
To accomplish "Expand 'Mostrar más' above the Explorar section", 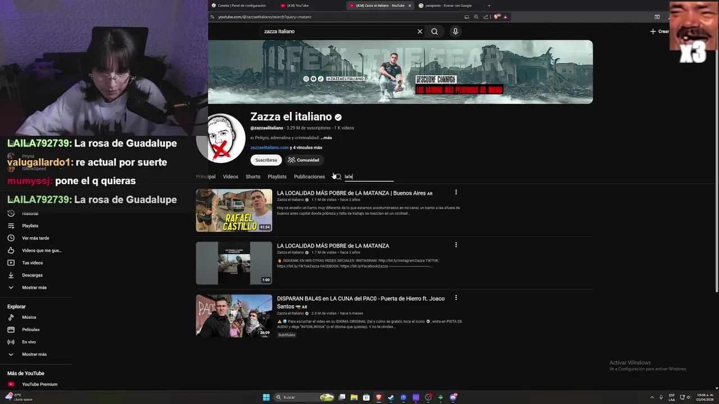I will [34, 288].
